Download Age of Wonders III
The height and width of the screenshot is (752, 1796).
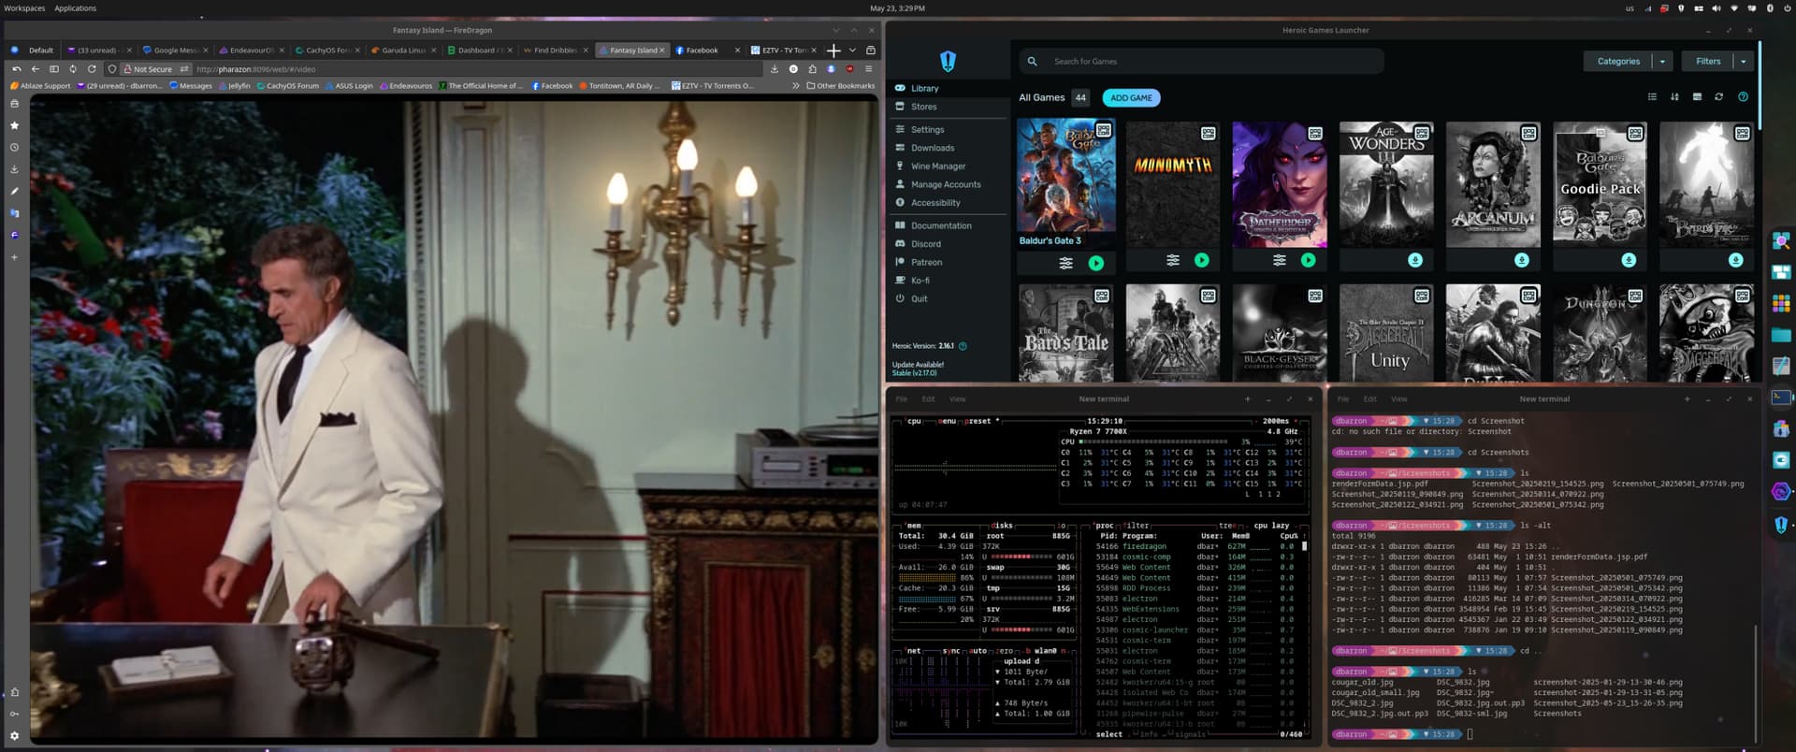[1415, 261]
